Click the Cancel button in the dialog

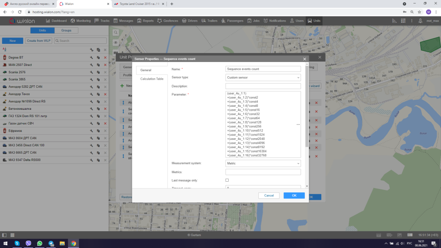pyautogui.click(x=269, y=195)
